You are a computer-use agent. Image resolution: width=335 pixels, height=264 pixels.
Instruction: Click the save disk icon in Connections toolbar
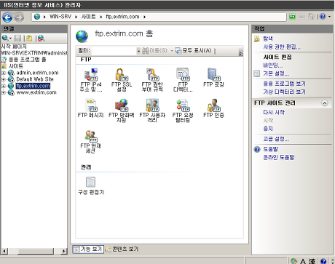(17, 38)
